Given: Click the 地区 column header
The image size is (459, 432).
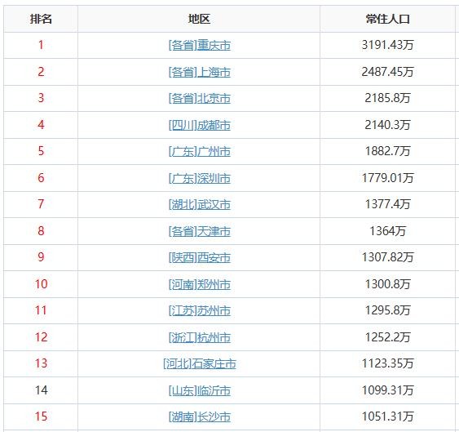Looking at the screenshot, I should 199,19.
